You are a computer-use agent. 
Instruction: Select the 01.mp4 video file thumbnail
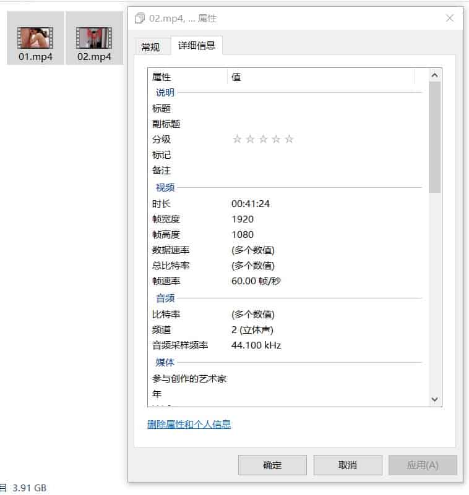tap(35, 38)
